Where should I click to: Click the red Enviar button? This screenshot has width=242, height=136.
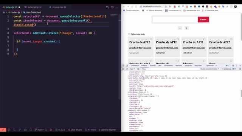[203, 20]
